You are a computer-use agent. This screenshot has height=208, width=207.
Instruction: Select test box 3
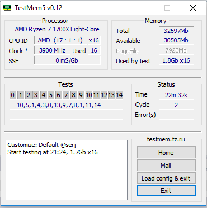coord(36,95)
